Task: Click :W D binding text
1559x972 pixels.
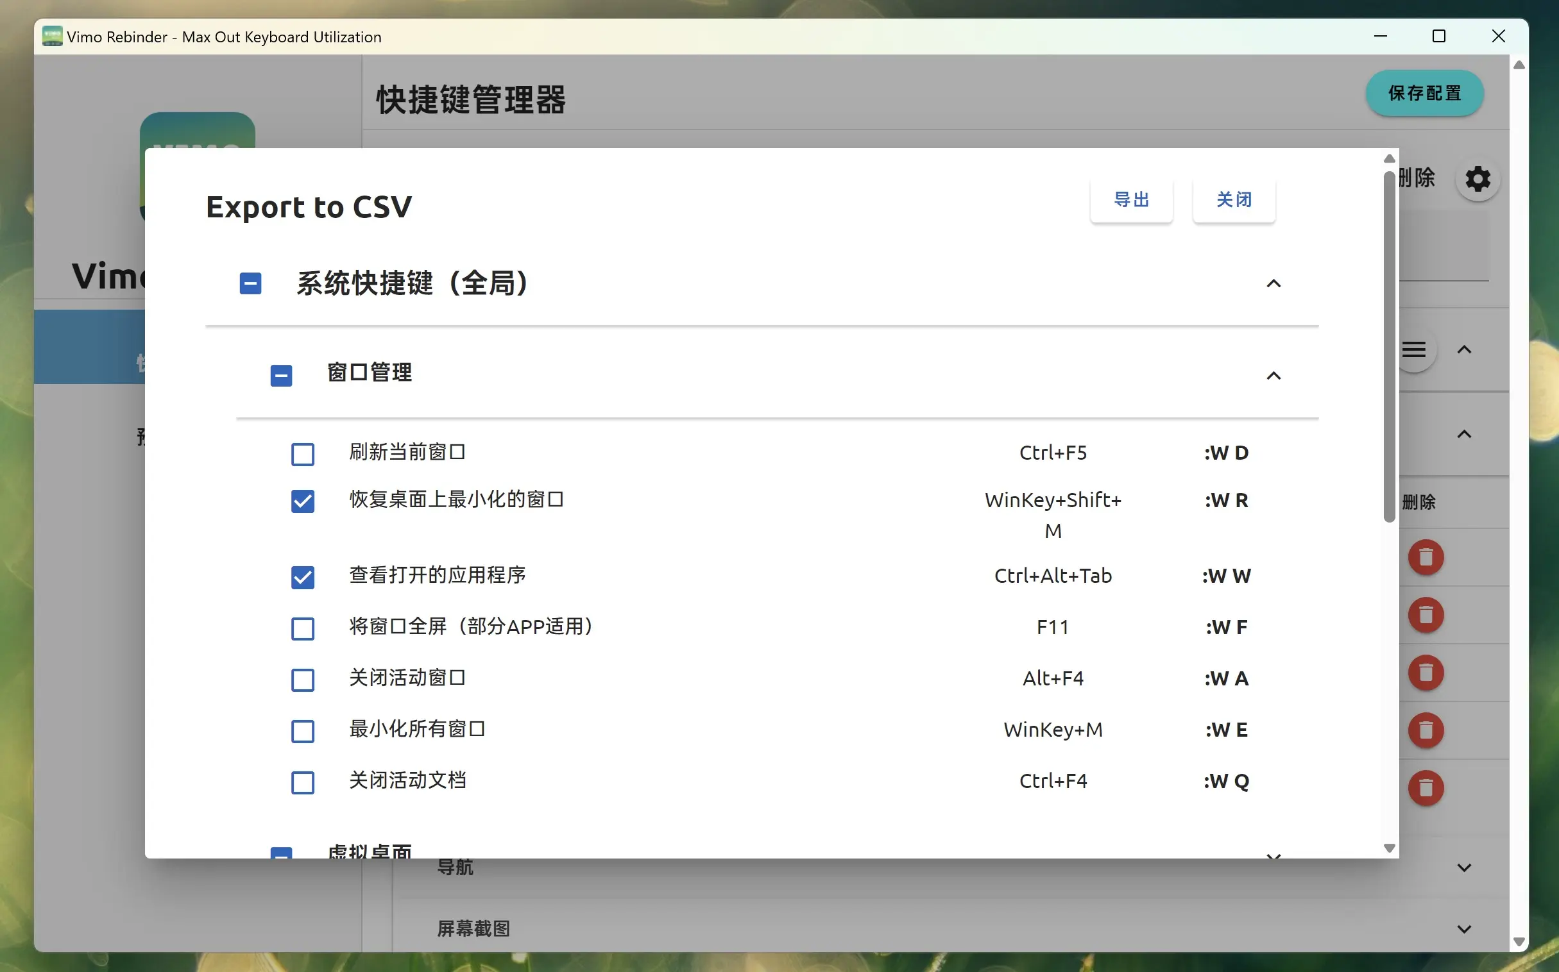Action: 1227,453
